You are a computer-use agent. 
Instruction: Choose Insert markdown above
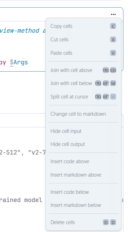tap(83, 175)
